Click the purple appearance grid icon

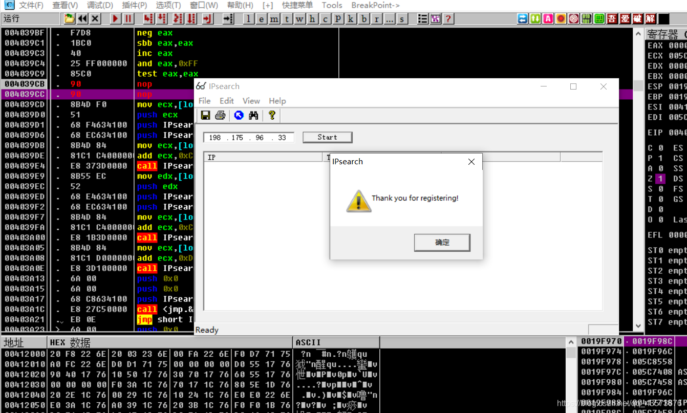coord(436,19)
